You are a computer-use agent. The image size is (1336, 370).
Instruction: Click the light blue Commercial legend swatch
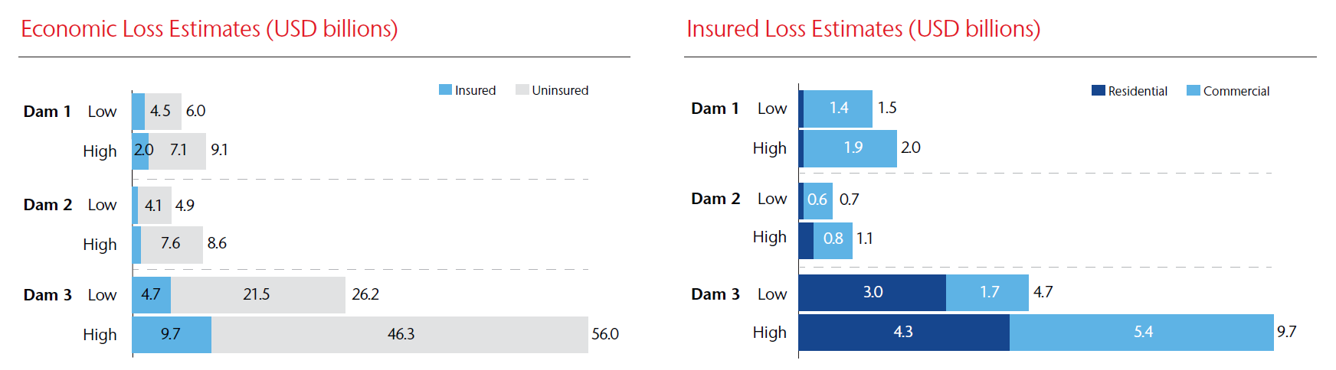tap(1193, 91)
